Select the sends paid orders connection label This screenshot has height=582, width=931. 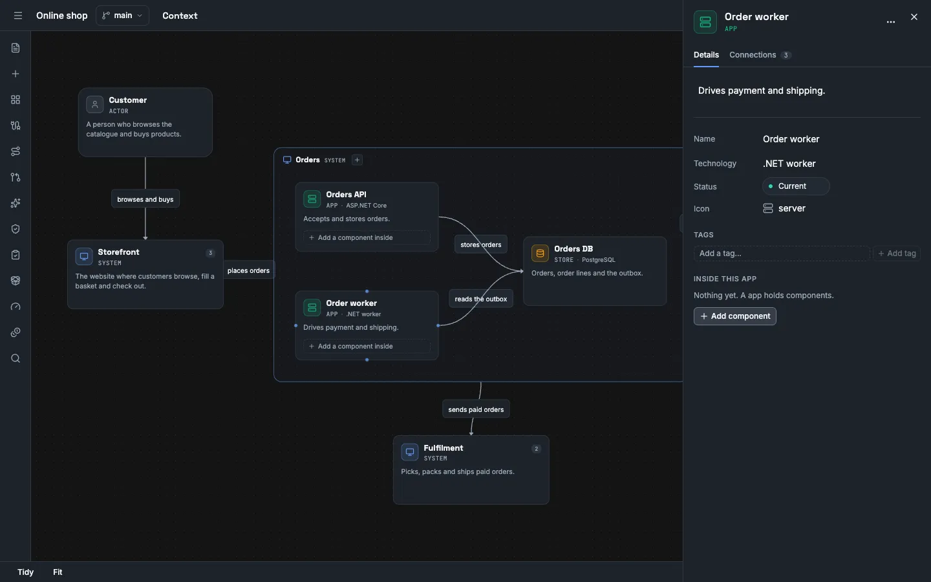click(476, 409)
